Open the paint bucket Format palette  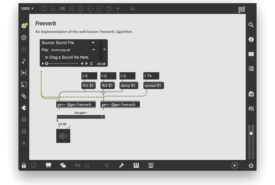[x=133, y=9]
